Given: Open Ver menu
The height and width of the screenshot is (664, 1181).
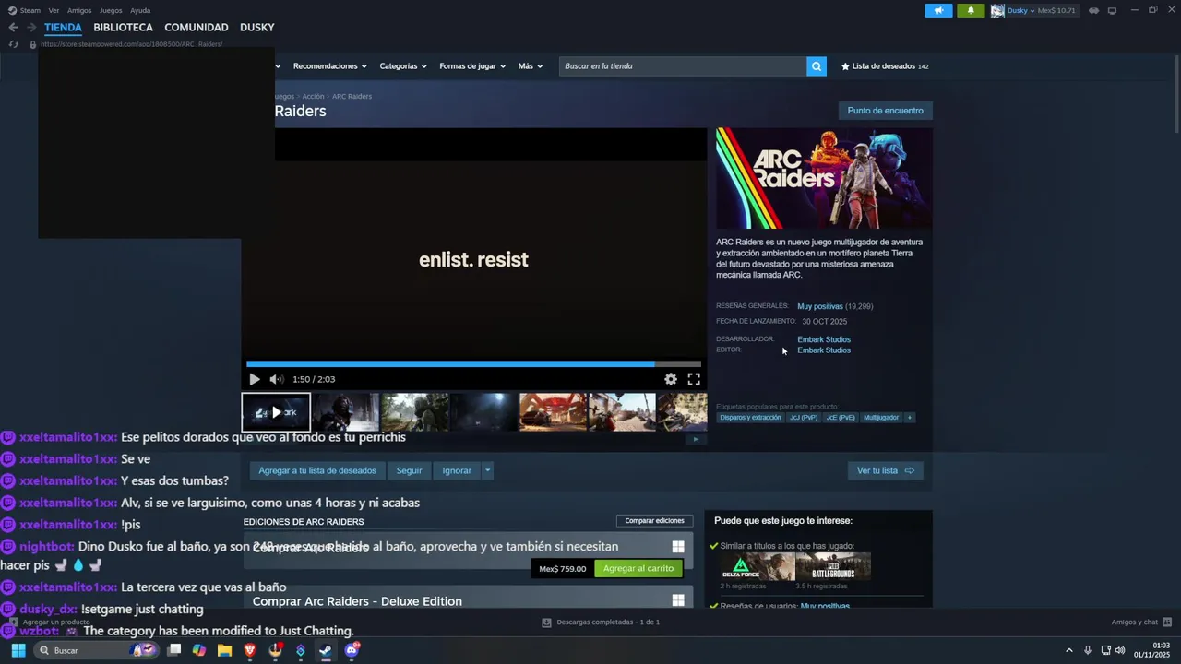Looking at the screenshot, I should click(x=54, y=10).
